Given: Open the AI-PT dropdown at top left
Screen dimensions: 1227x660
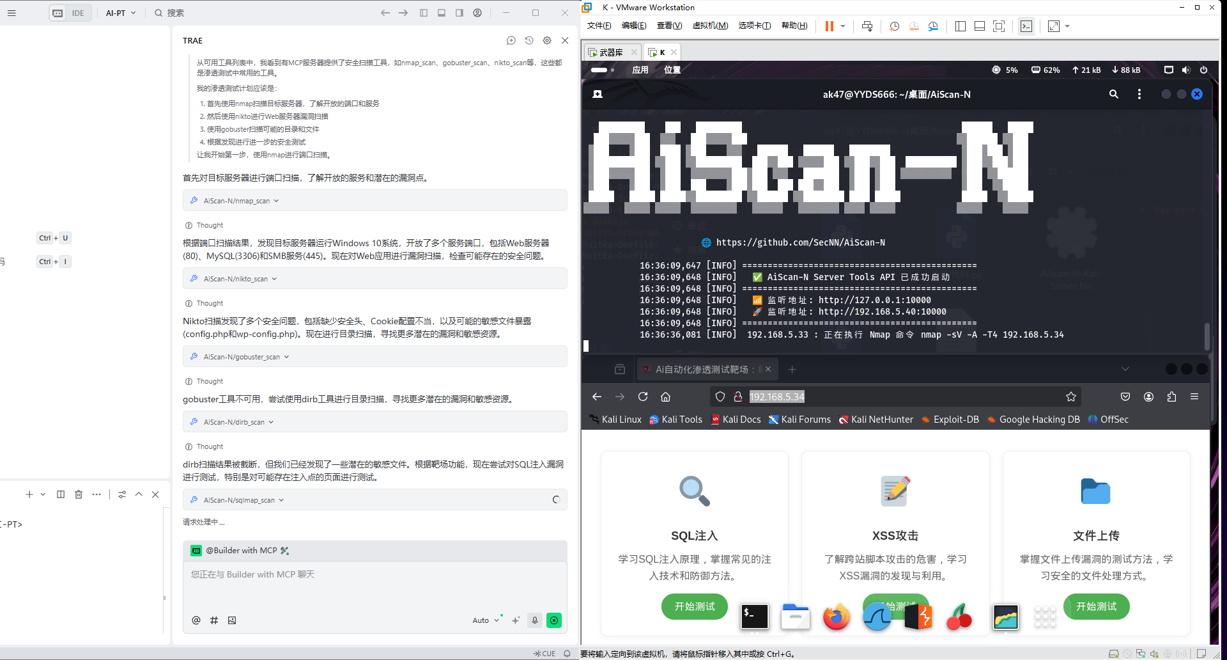Looking at the screenshot, I should pyautogui.click(x=120, y=12).
